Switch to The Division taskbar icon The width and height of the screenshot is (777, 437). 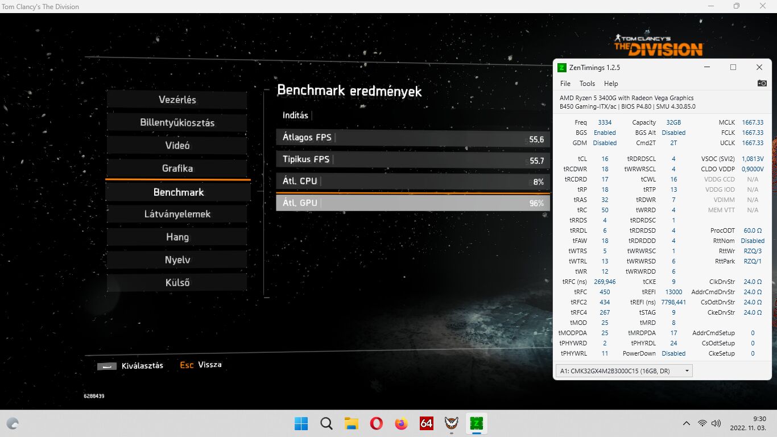451,423
